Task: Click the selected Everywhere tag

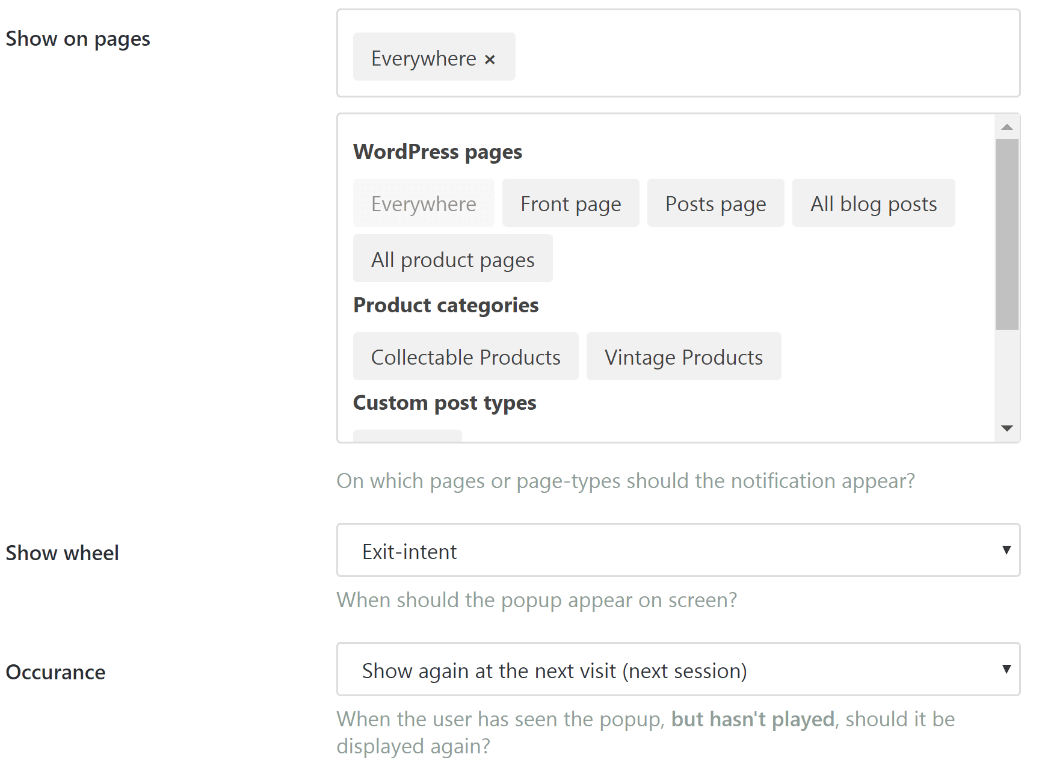Action: 423,58
